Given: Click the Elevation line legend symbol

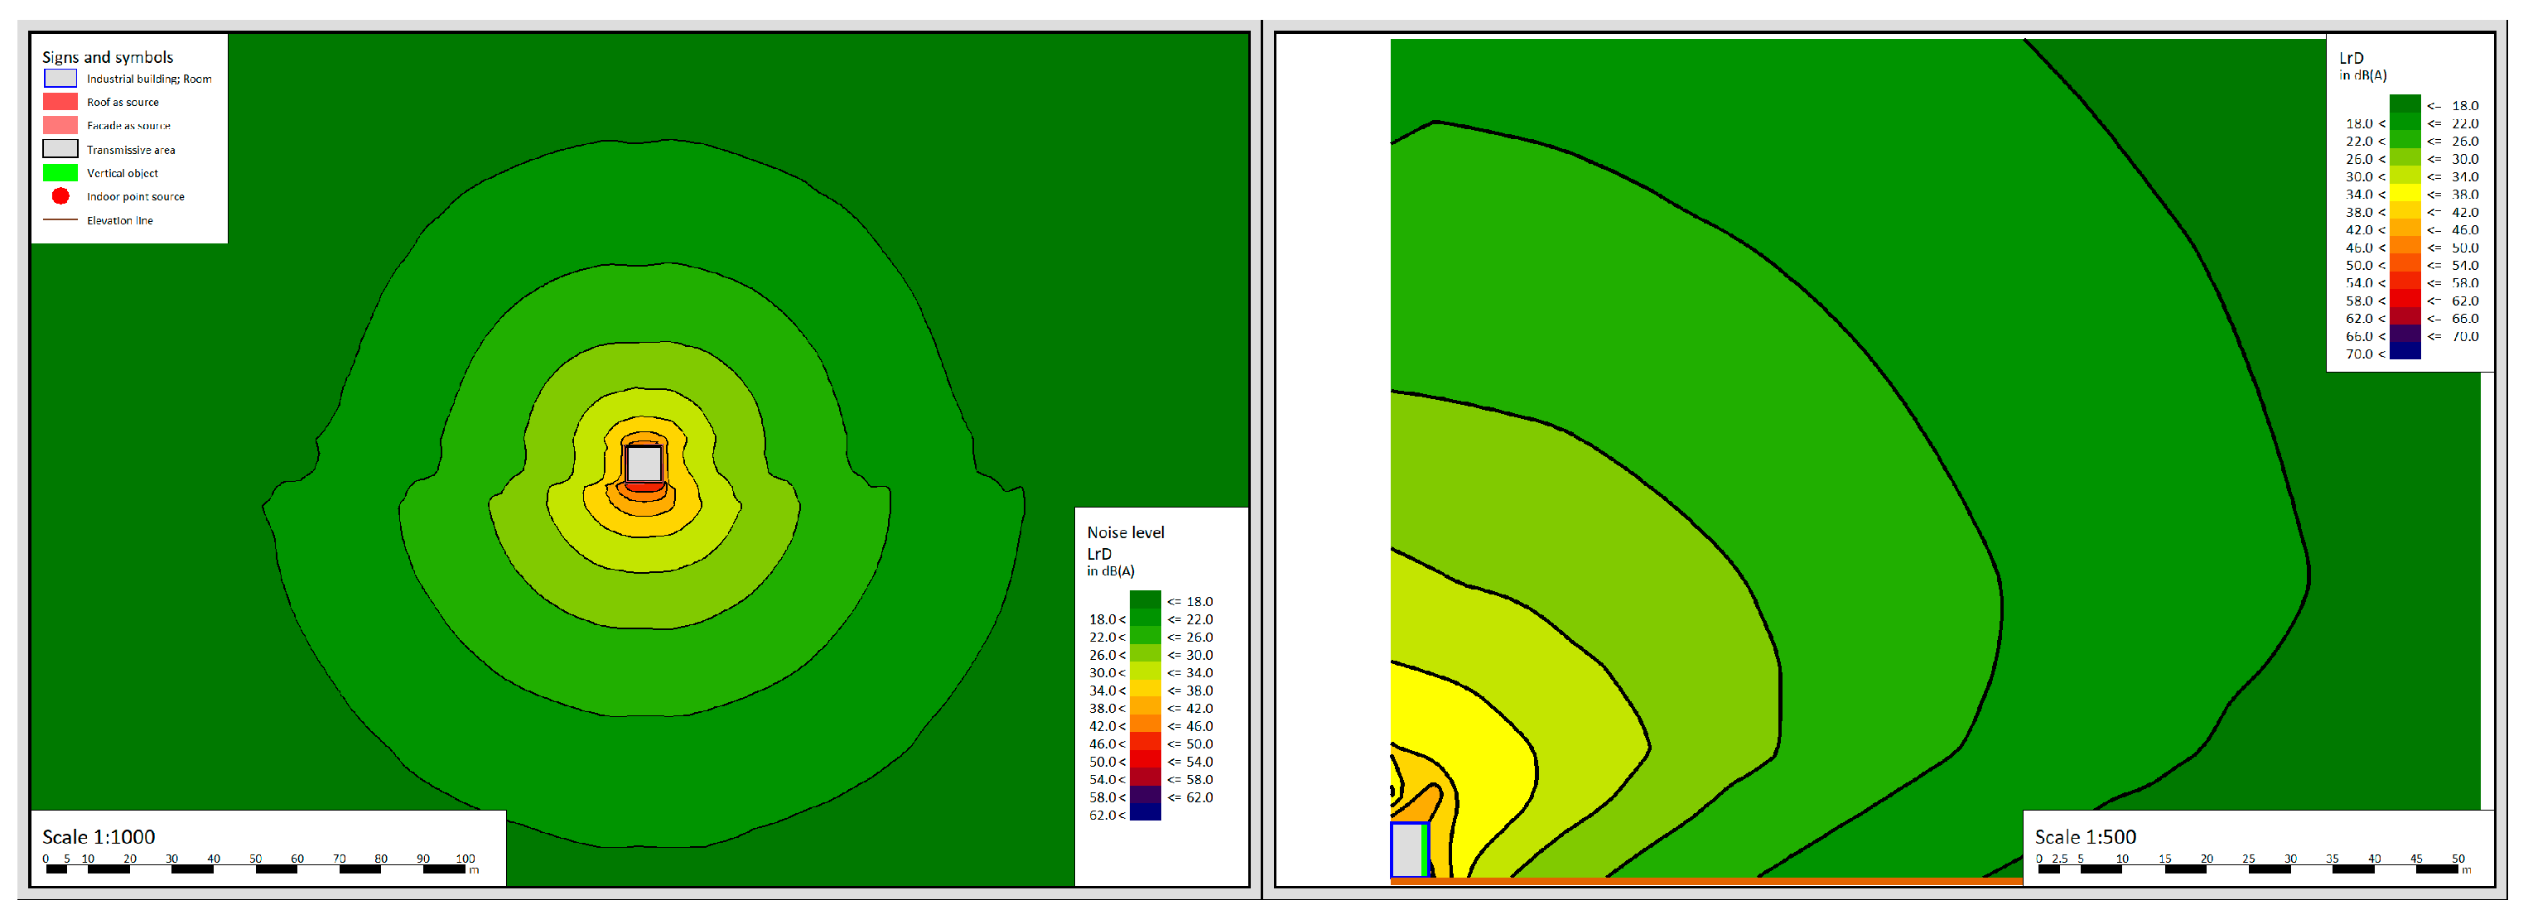Looking at the screenshot, I should (x=60, y=221).
